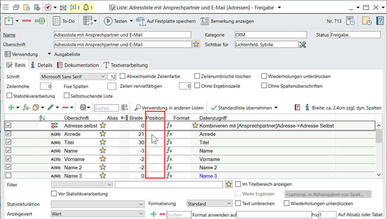Enable Abwechselnde Zeilenfarbe checkbox
Screen dimensions: 387x219
click(x=123, y=76)
